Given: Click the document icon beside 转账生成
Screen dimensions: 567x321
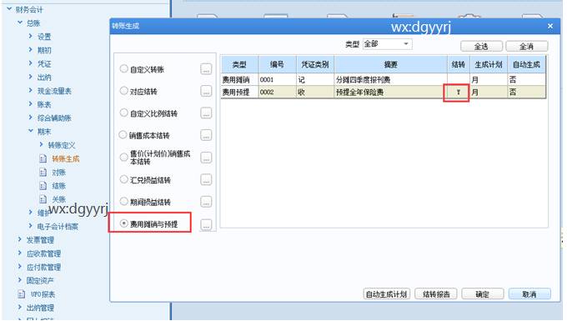Looking at the screenshot, I should point(43,158).
